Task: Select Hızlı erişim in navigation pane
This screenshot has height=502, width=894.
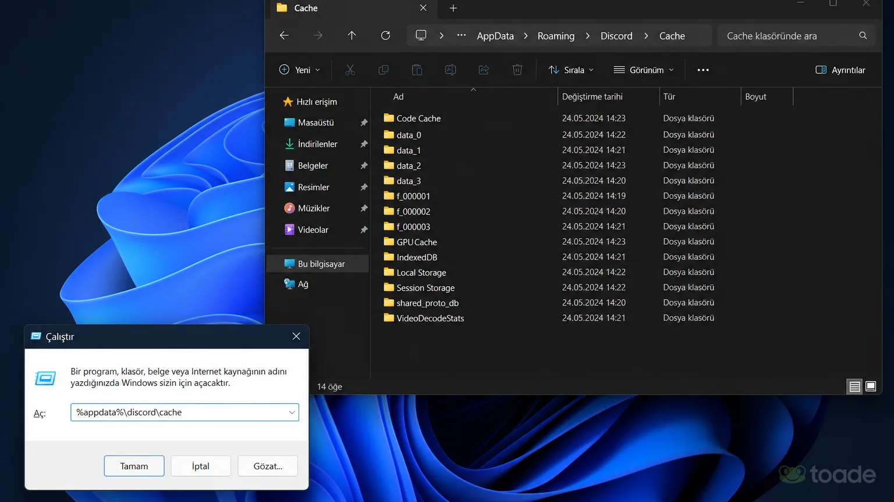Action: pyautogui.click(x=317, y=102)
